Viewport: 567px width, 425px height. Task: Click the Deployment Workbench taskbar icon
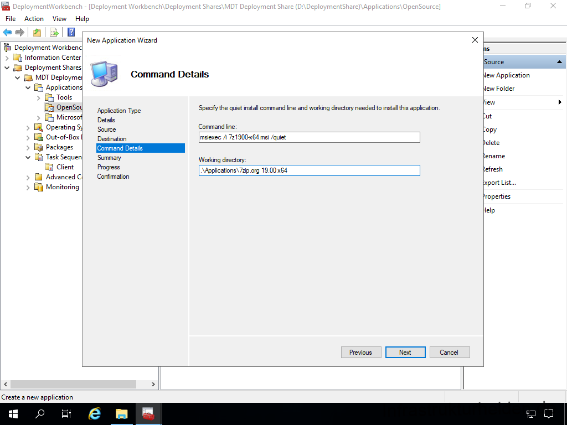click(x=148, y=414)
